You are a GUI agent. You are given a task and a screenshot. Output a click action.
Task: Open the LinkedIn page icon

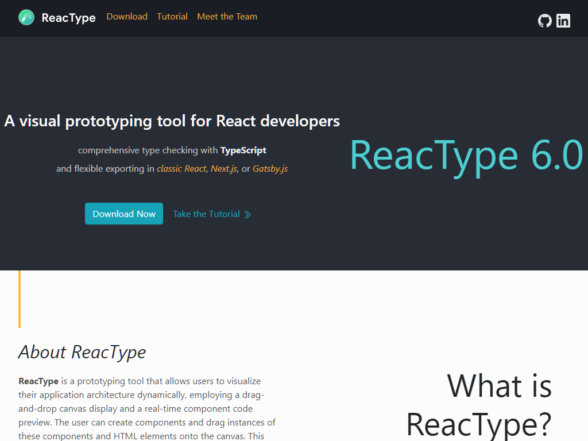(x=563, y=21)
